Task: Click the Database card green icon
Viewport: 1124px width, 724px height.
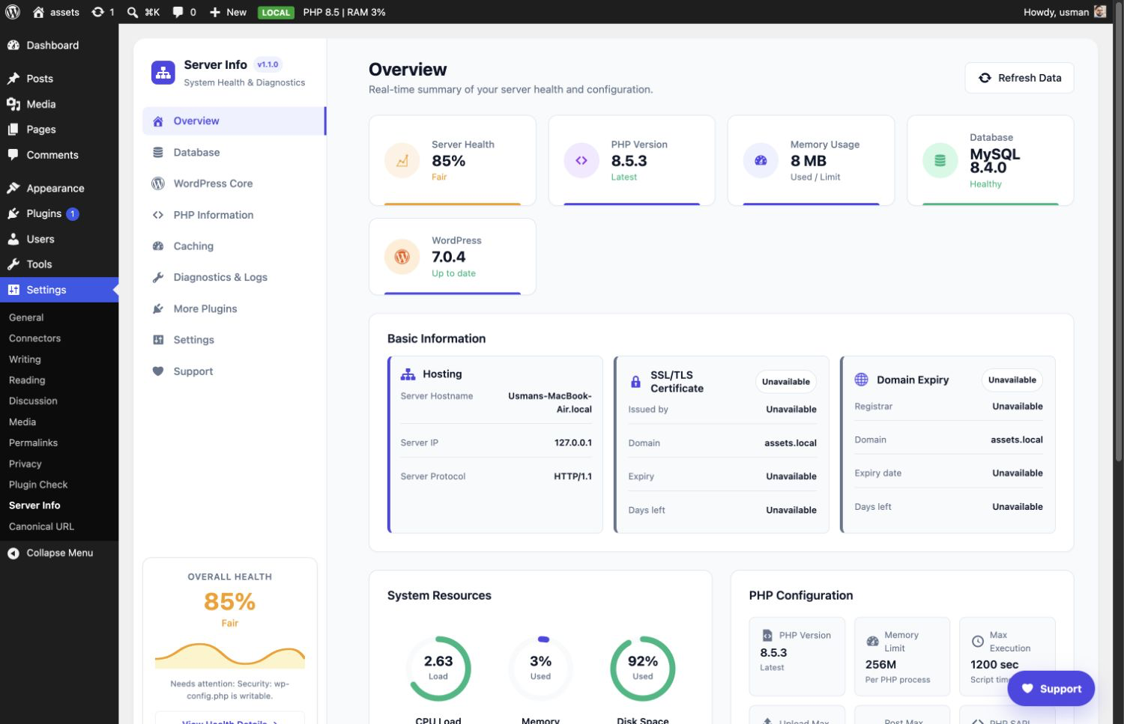Action: click(940, 160)
